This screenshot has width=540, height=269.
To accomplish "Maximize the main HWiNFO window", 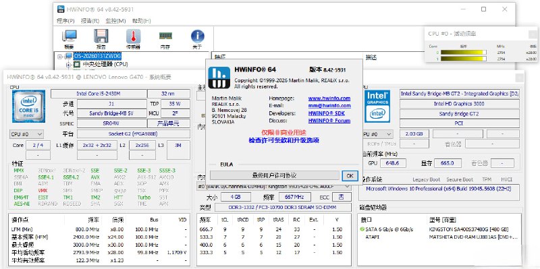I will click(483, 9).
